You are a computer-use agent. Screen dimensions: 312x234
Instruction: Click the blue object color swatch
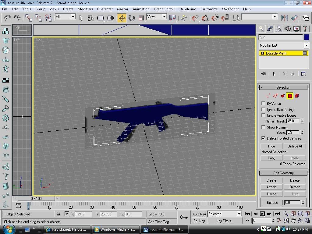click(307, 37)
